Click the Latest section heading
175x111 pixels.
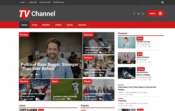[x=22, y=106]
